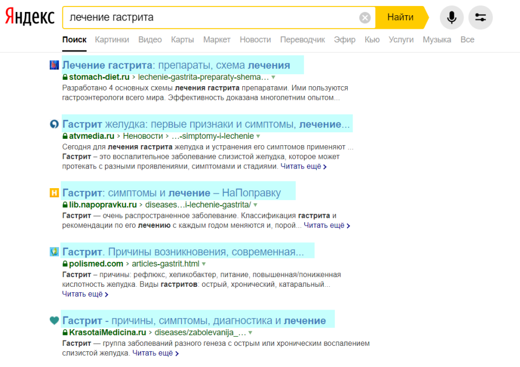Click the Яндекс logo

(30, 17)
